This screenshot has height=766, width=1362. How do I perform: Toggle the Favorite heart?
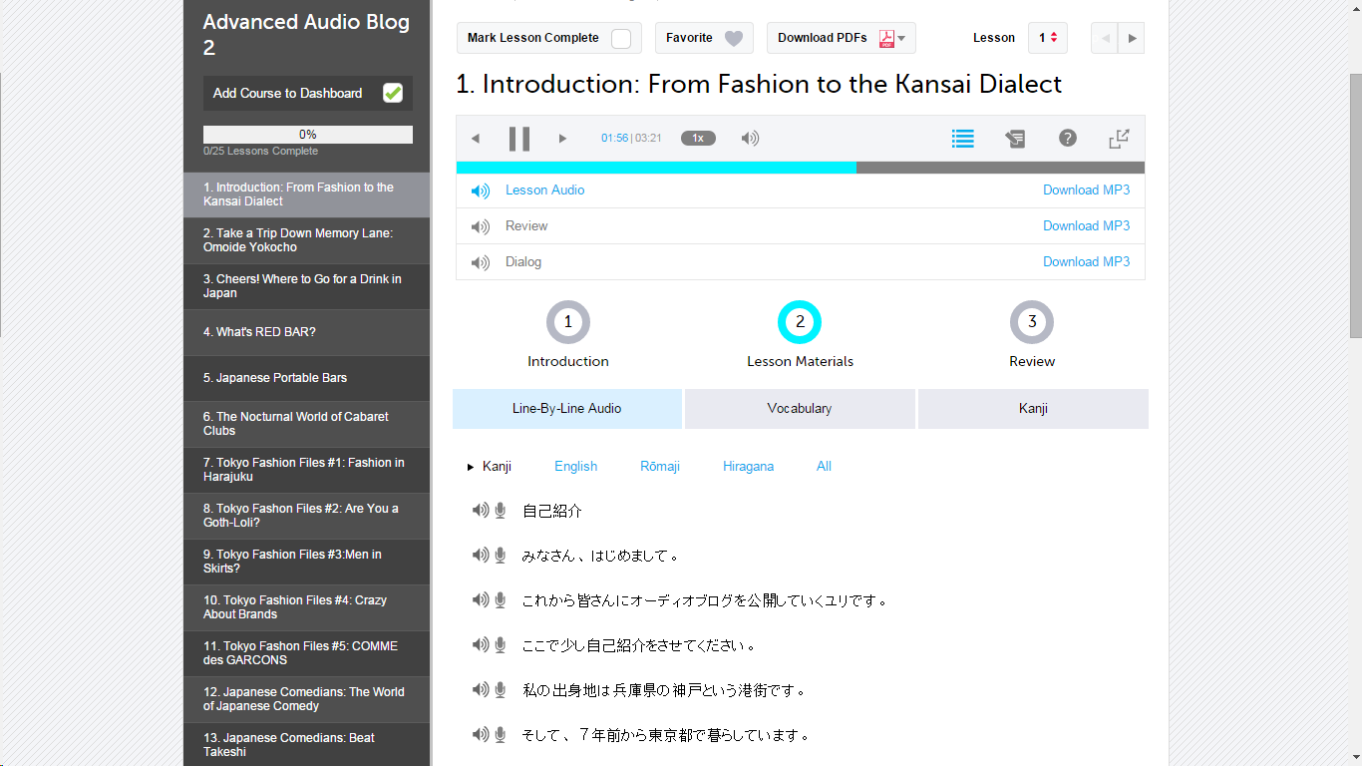click(734, 37)
